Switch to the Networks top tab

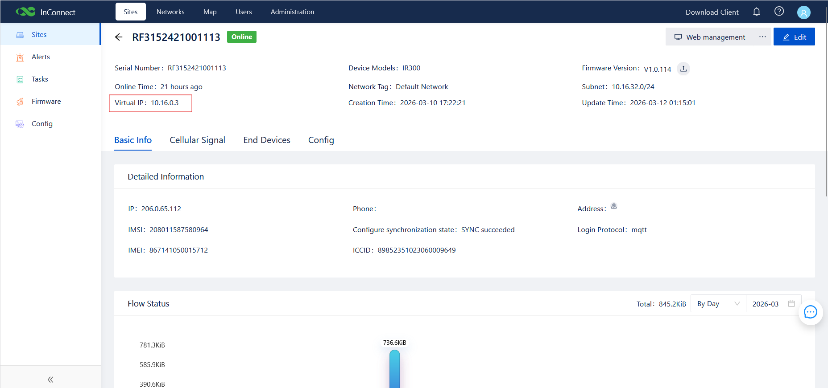coord(170,12)
